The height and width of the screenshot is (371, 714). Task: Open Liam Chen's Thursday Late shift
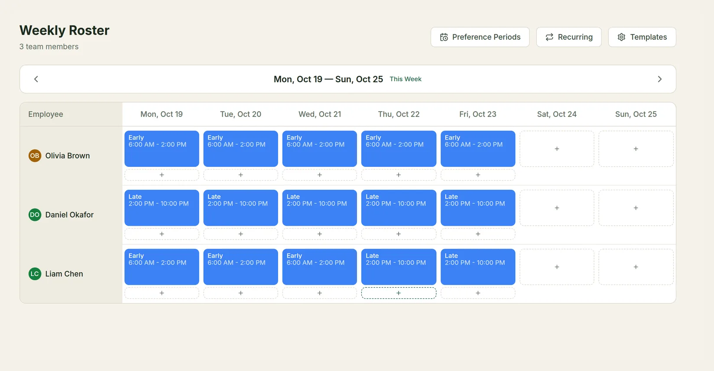(x=399, y=267)
